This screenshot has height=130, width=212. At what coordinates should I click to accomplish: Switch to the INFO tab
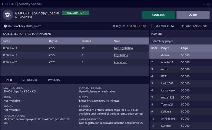pos(9,80)
